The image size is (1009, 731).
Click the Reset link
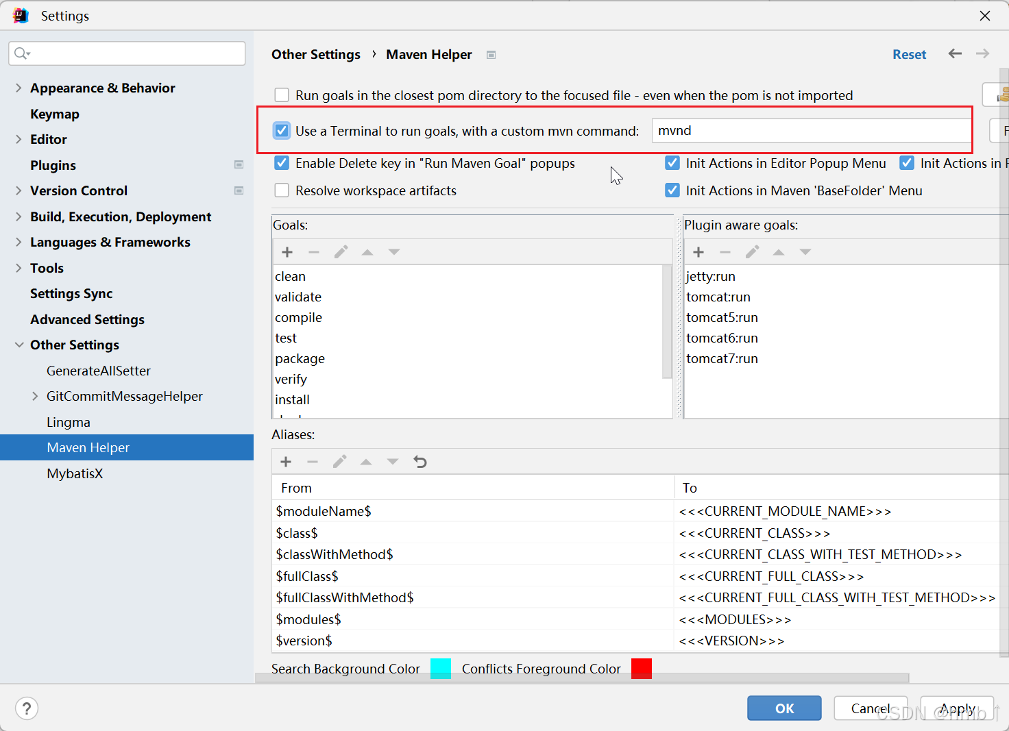909,54
